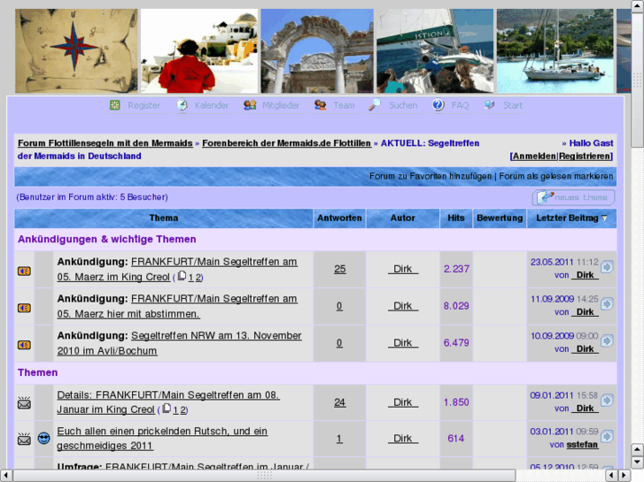This screenshot has height=482, width=644.
Task: Click page icon in 05. Maerz King Creol thread
Action: [x=182, y=276]
